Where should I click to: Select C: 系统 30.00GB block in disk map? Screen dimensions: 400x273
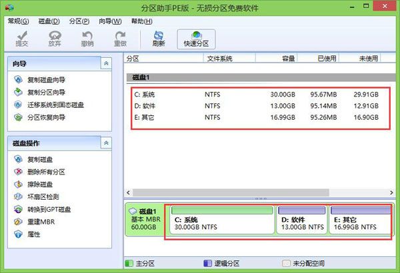pyautogui.click(x=222, y=220)
